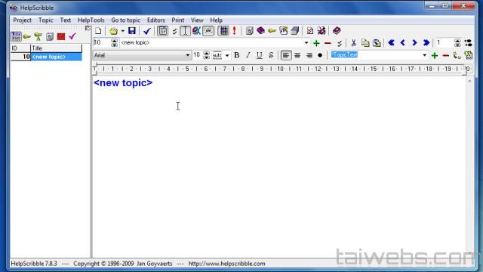Open the Topic menu
The height and width of the screenshot is (272, 483).
pos(45,20)
